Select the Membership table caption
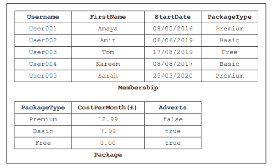The image size is (276, 167). (138, 88)
